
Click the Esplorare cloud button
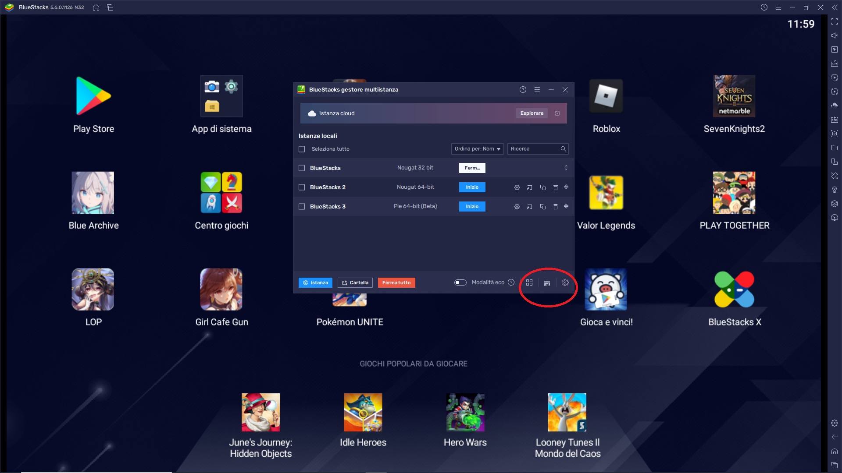532,113
